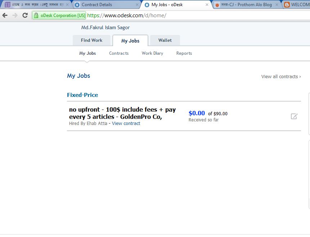Click the green SSL padlock icon
Viewport: 310px width, 237px height.
tap(36, 15)
